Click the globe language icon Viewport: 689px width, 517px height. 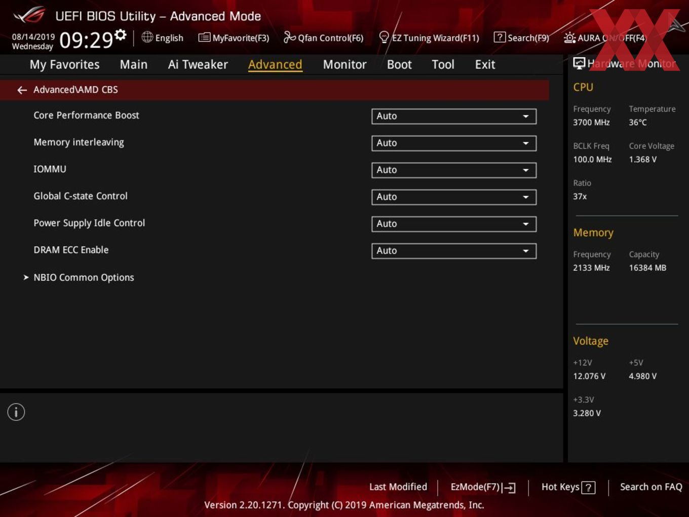point(147,37)
